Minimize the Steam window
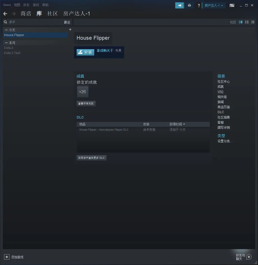The width and height of the screenshot is (258, 265). pos(241,6)
